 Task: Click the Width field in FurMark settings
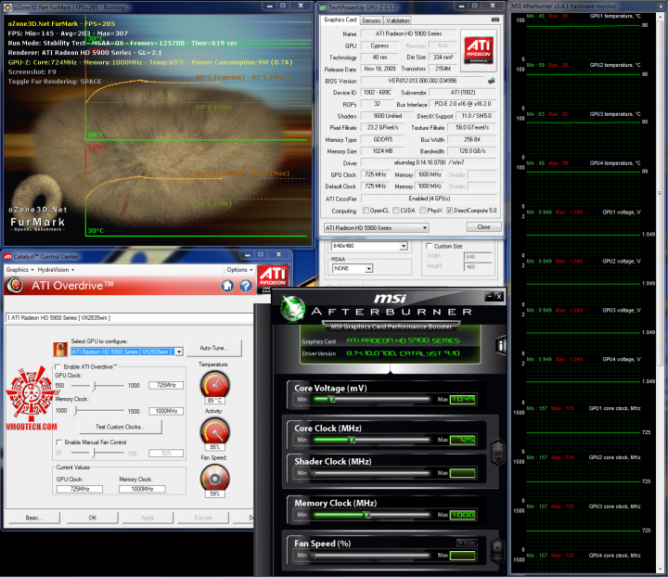point(477,256)
